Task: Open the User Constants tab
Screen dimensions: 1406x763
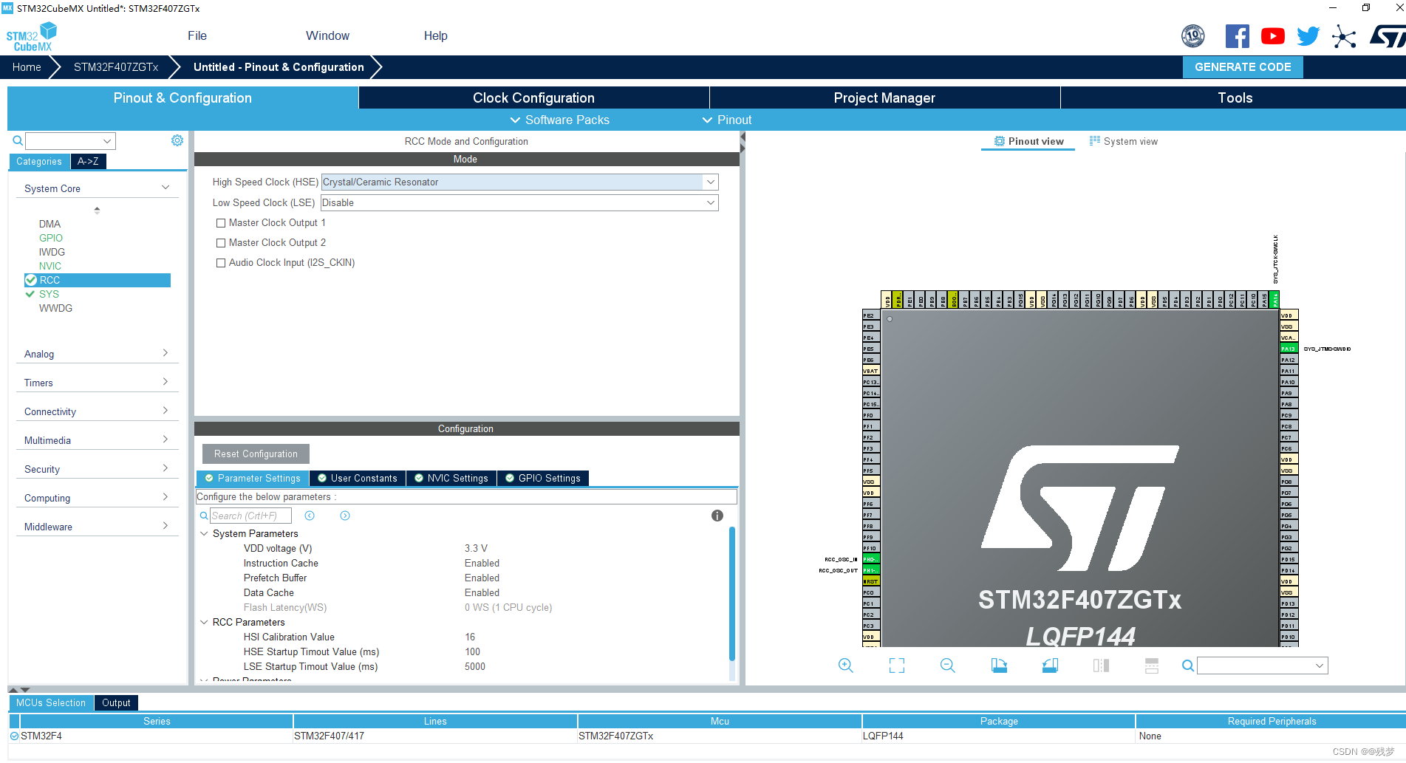Action: [x=358, y=478]
